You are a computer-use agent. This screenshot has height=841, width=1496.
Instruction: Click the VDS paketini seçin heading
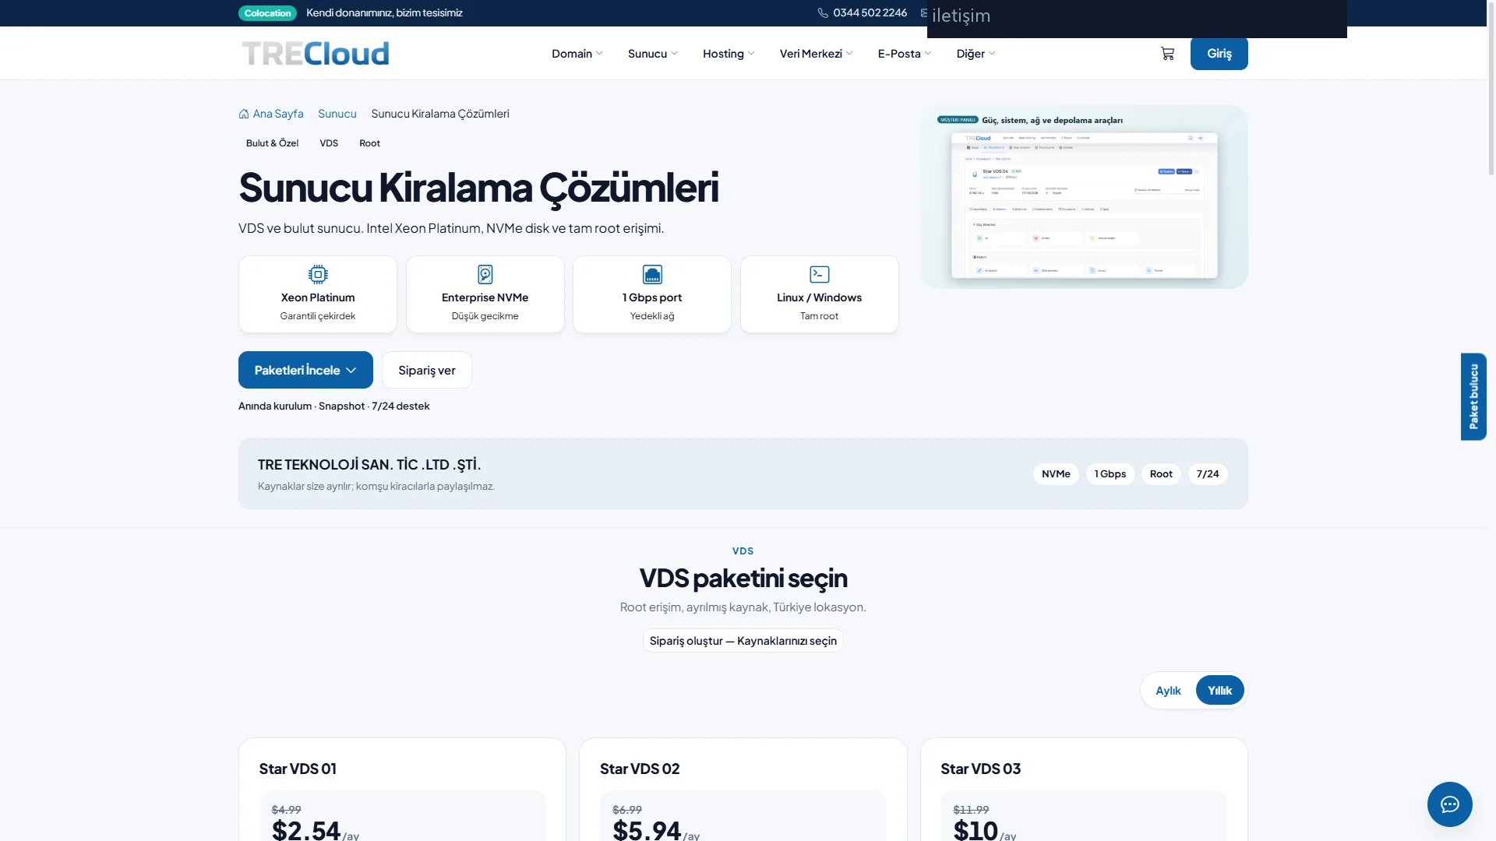coord(743,579)
